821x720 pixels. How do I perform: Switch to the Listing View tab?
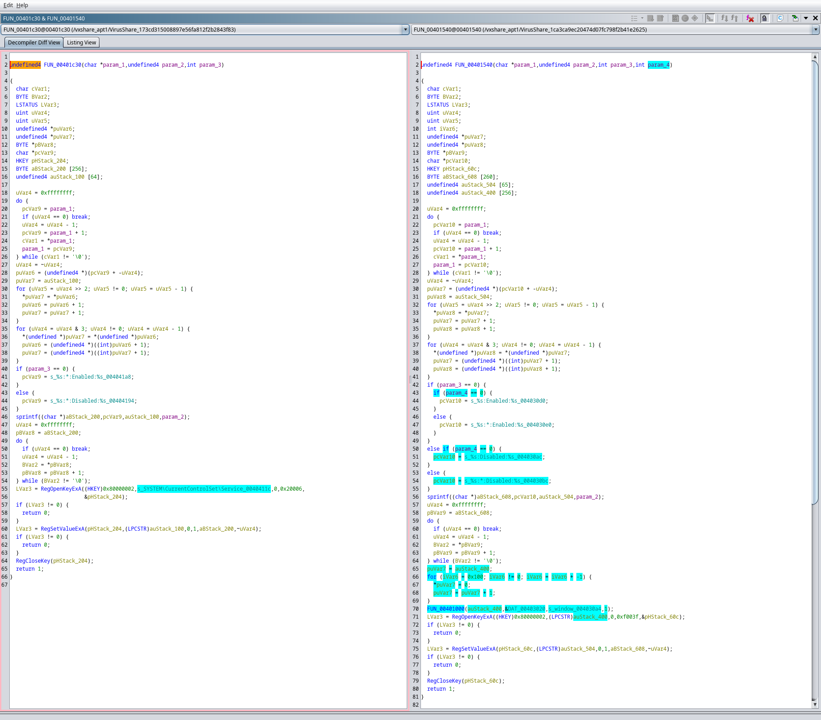coord(81,43)
